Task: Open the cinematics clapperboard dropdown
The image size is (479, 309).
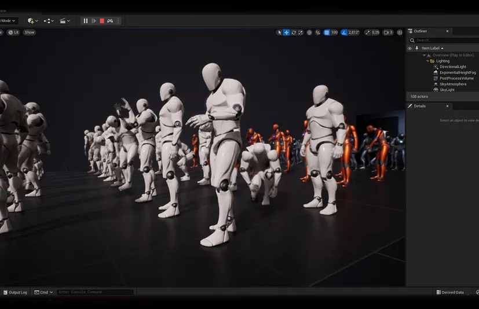Action: (x=65, y=21)
